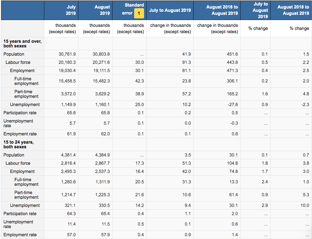Click Employment value 19,111.5

click(101, 71)
